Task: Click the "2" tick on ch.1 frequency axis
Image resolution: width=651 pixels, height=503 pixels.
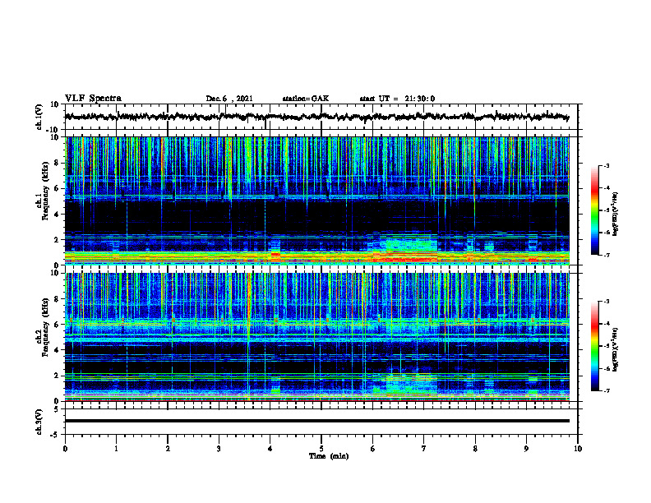Action: tap(58, 240)
